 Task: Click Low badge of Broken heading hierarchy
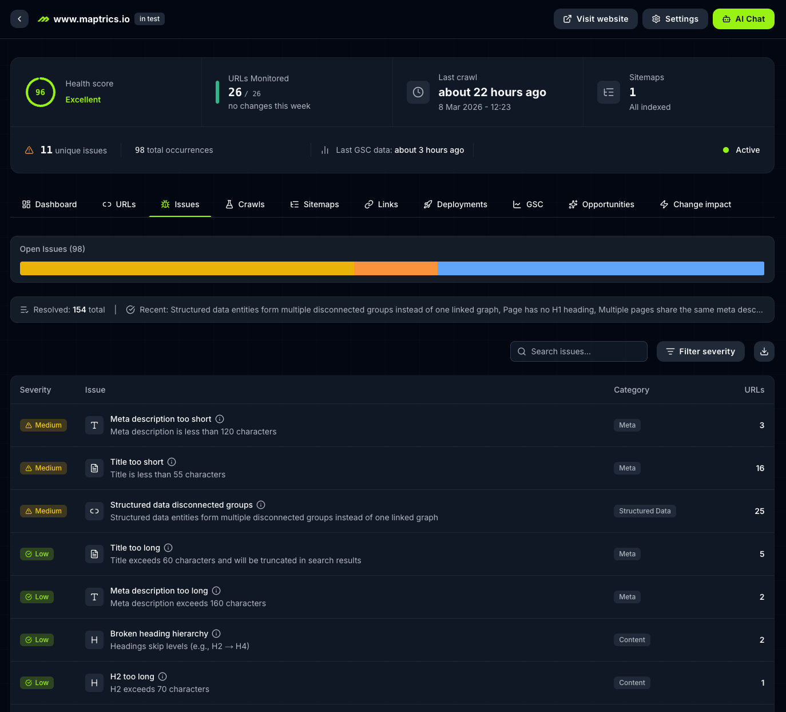[37, 640]
